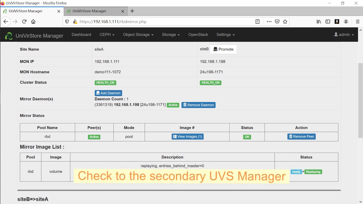Click the OK status badge
The height and width of the screenshot is (204, 363).
click(x=247, y=137)
